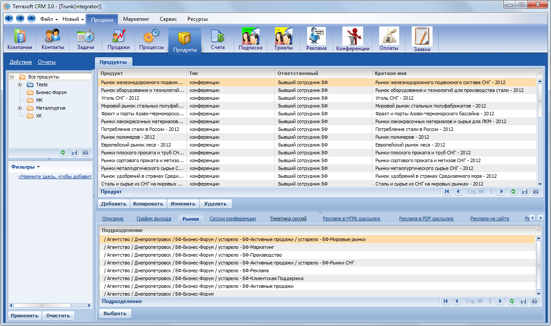Go to next page of Подразделение grid
Image resolution: width=551 pixels, height=326 pixels.
500,301
